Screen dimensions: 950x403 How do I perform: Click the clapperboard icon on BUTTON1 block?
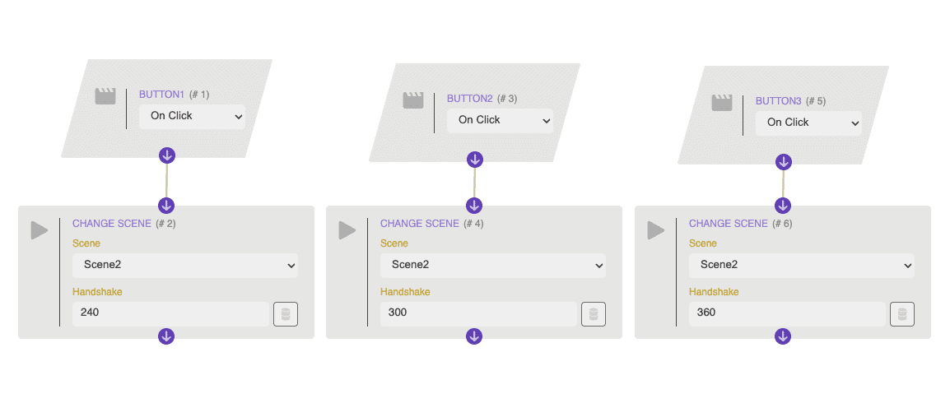tap(105, 96)
